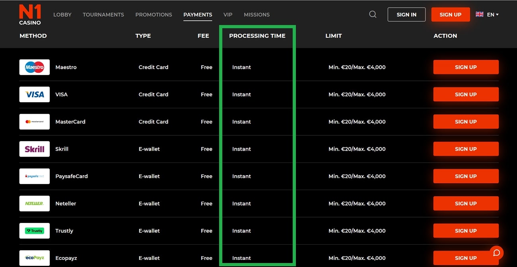
Task: Click Instant processing time in PaysafeCard row
Action: (241, 176)
